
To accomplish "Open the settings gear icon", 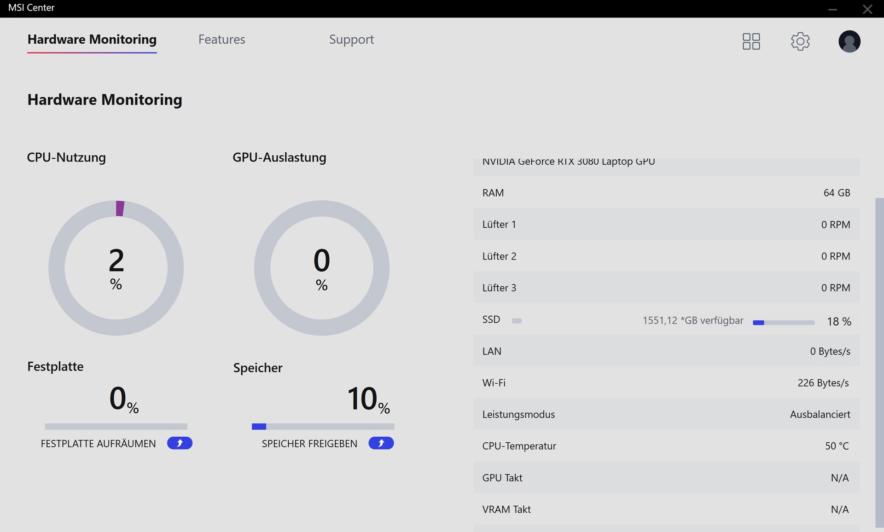I will click(x=800, y=41).
